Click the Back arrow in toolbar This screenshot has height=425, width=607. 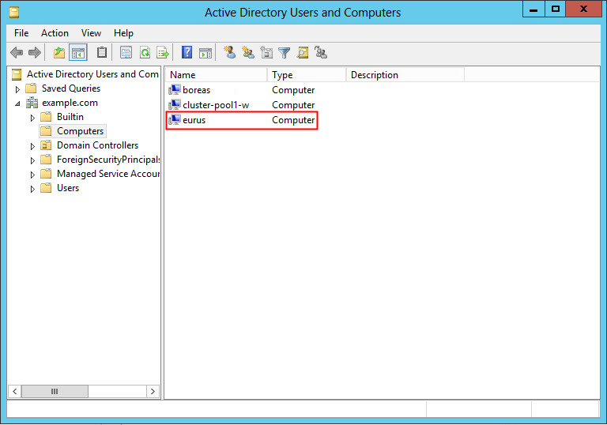16,53
